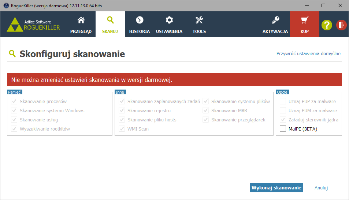This screenshot has height=200, width=349.
Task: Toggle Skanowanie systemu plików checkbox
Action: [206, 101]
